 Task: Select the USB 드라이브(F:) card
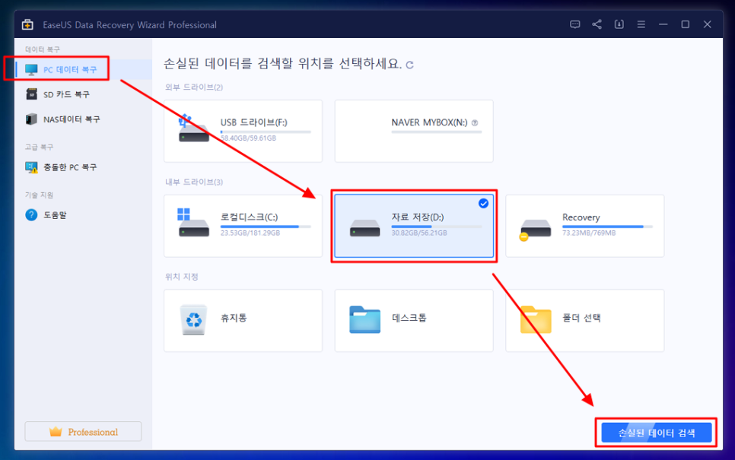[243, 131]
